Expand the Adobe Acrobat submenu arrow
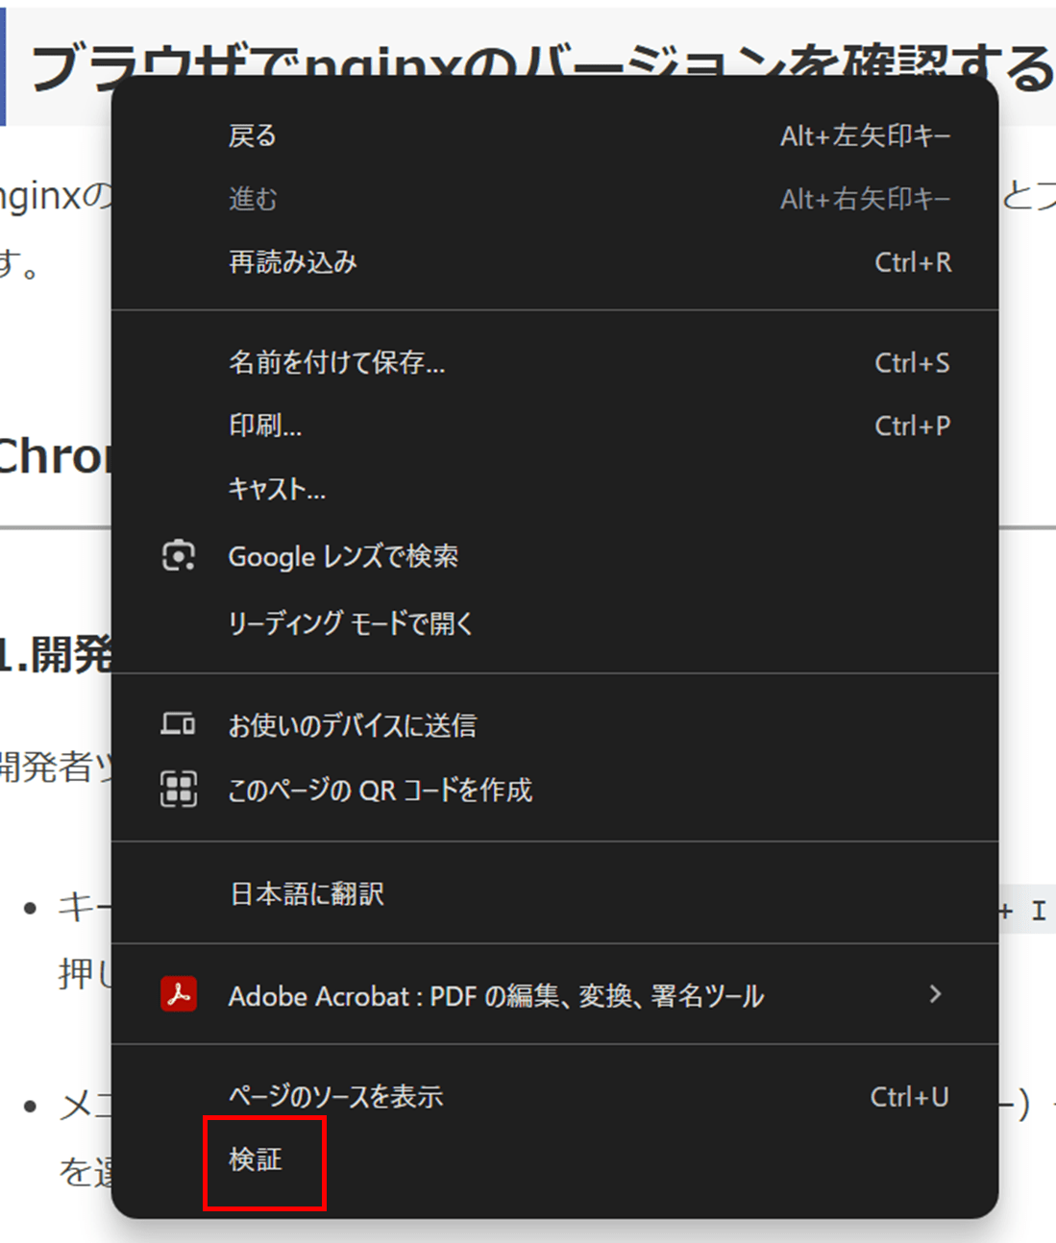This screenshot has height=1243, width=1056. pos(934,995)
